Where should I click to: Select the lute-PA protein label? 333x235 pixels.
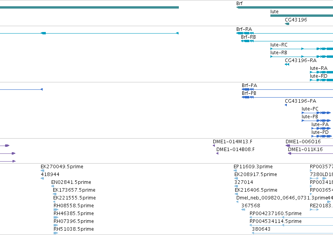click(320, 125)
